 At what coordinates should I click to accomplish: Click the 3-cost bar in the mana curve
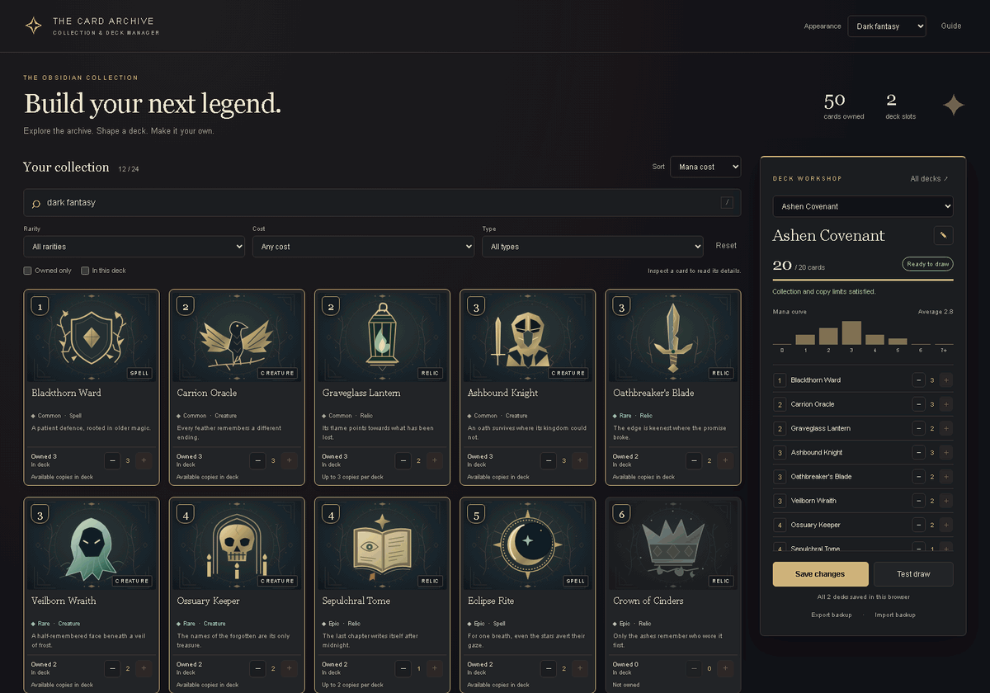pyautogui.click(x=851, y=332)
